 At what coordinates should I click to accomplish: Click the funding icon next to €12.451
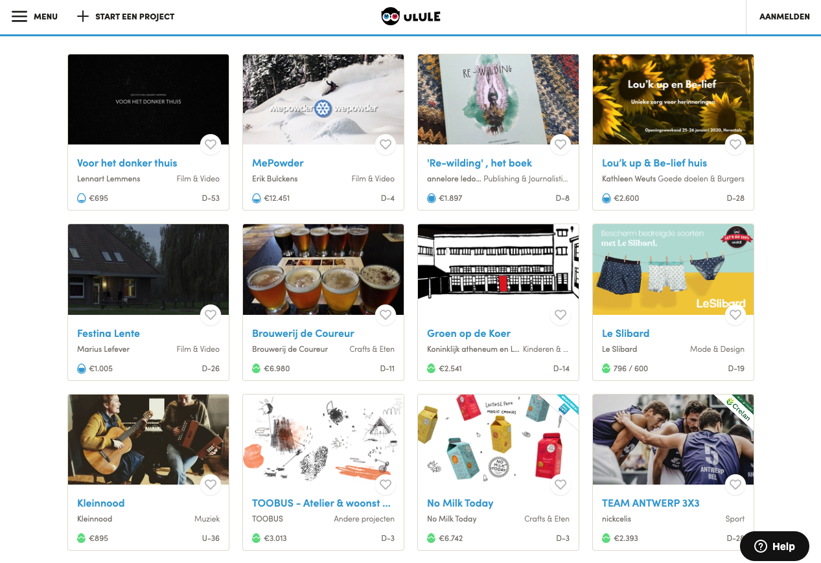click(257, 198)
